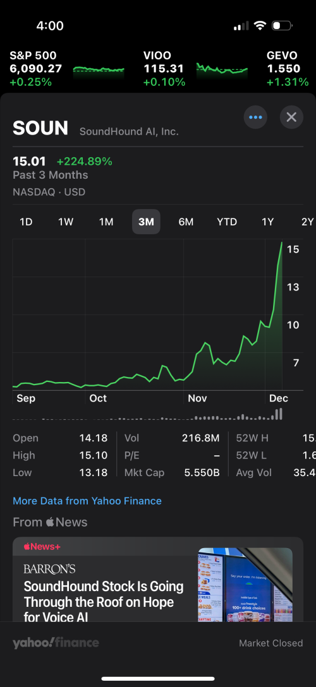Tap the battery status icon
Image resolution: width=316 pixels, height=687 pixels.
coord(282,26)
